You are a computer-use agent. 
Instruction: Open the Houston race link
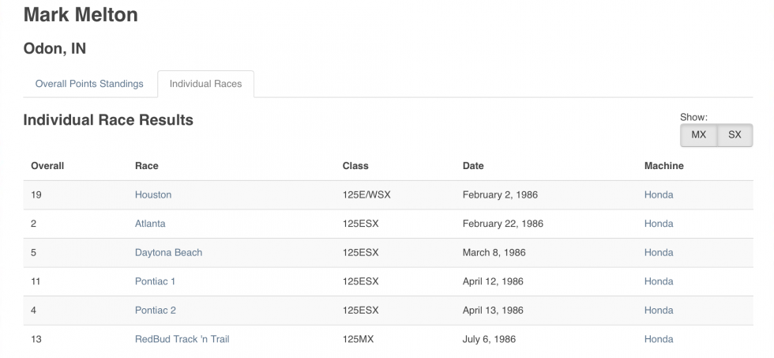pyautogui.click(x=153, y=194)
